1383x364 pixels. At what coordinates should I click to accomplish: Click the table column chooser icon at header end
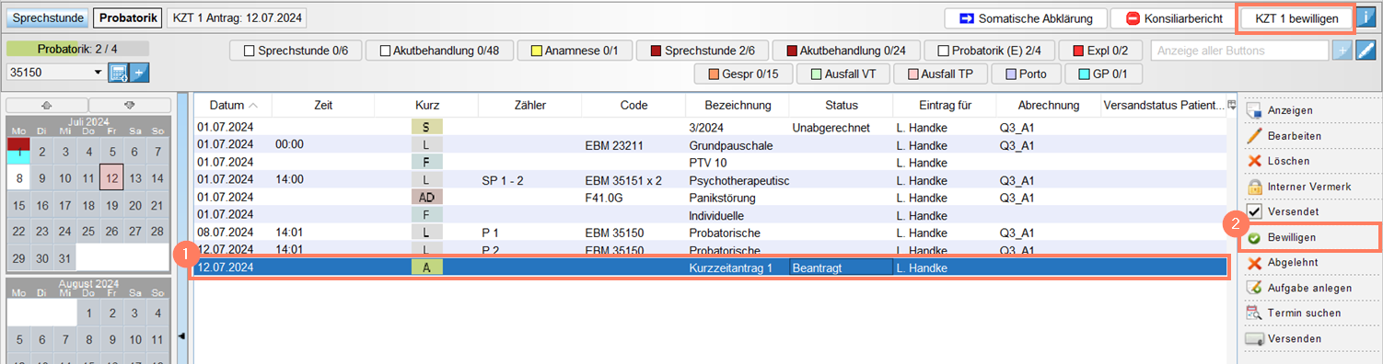click(x=1232, y=106)
